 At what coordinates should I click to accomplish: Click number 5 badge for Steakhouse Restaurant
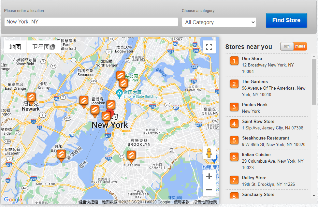click(234, 140)
